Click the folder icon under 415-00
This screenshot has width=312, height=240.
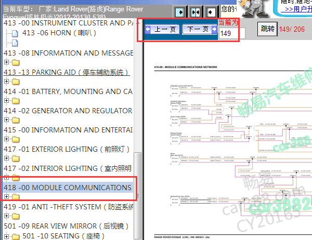pos(16,139)
